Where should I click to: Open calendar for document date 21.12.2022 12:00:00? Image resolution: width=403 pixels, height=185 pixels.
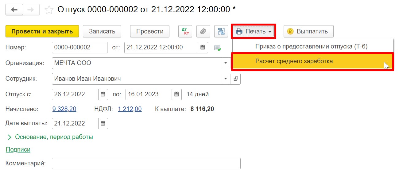point(203,47)
